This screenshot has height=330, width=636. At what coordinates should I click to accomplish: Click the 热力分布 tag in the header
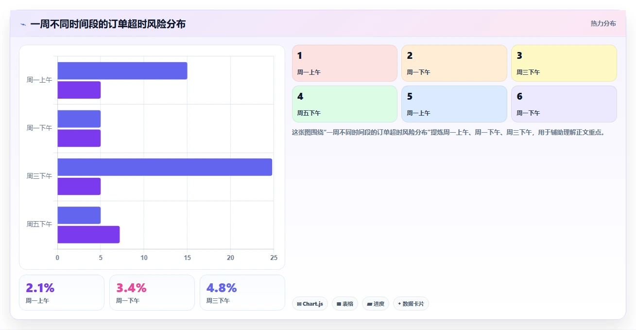(x=603, y=24)
